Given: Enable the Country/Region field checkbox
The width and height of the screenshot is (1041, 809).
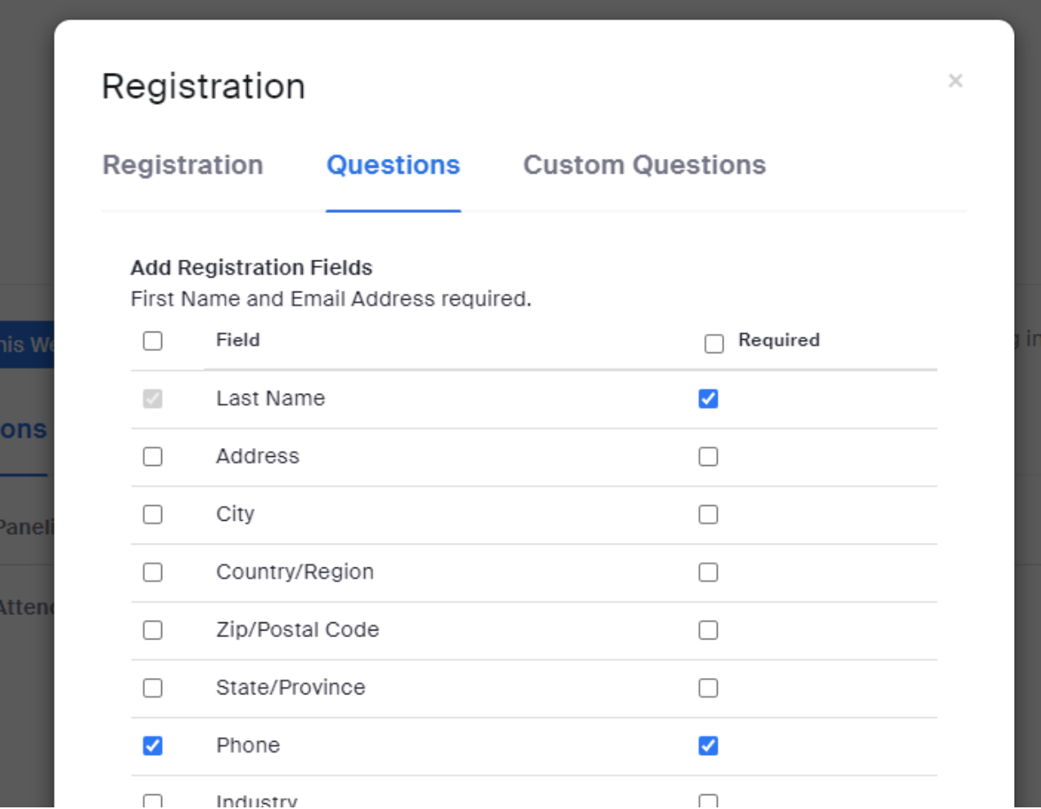Looking at the screenshot, I should click(153, 572).
